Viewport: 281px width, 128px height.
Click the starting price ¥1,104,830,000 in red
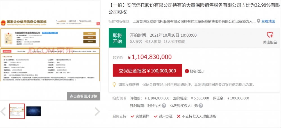pyautogui.click(x=150, y=57)
